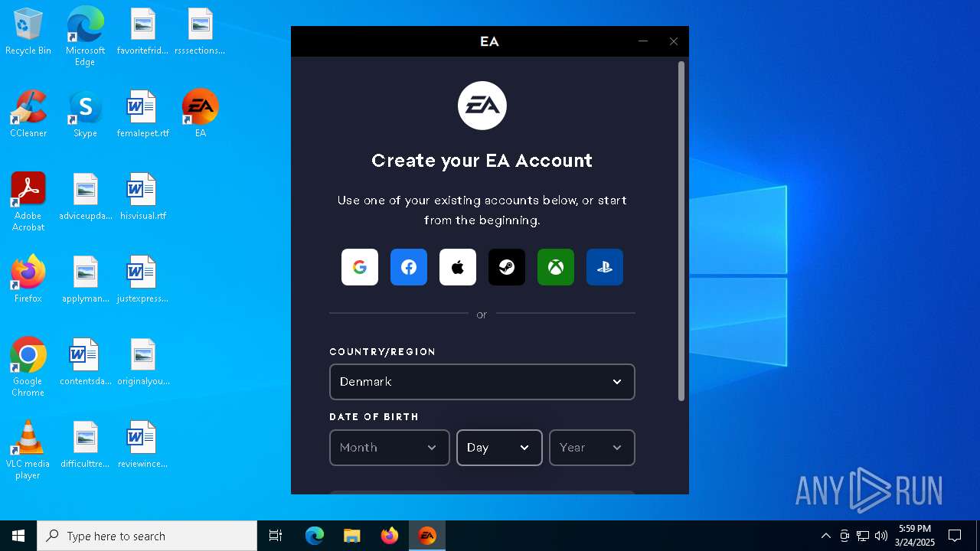Screen dimensions: 980x551
Task: Select rsssections image file on desktop
Action: pyautogui.click(x=200, y=32)
